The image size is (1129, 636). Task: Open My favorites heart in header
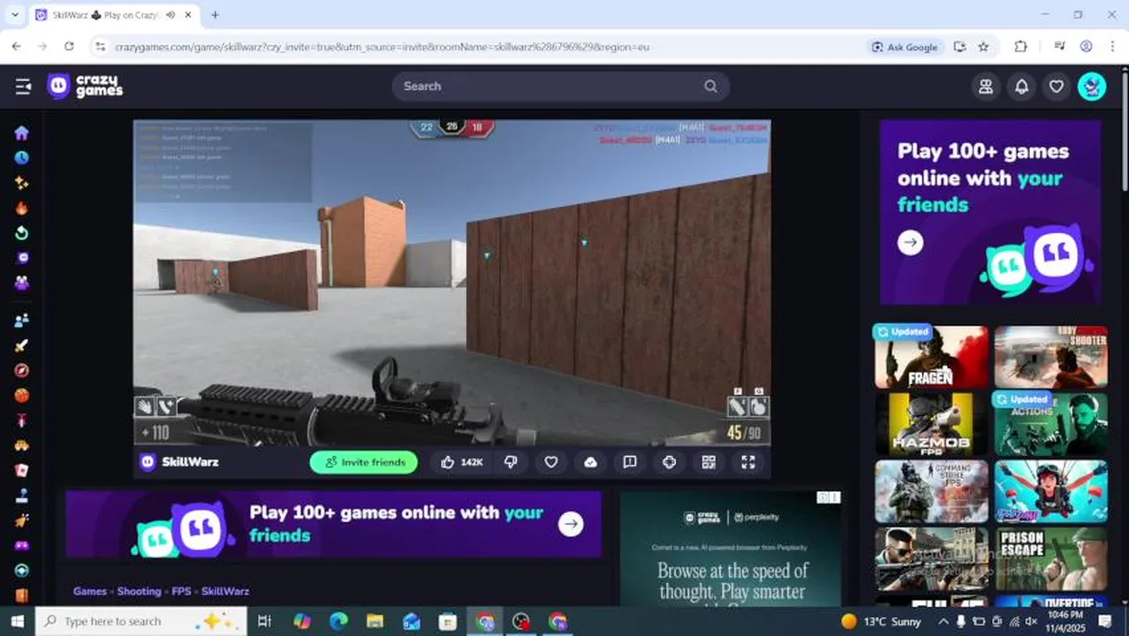click(1056, 86)
